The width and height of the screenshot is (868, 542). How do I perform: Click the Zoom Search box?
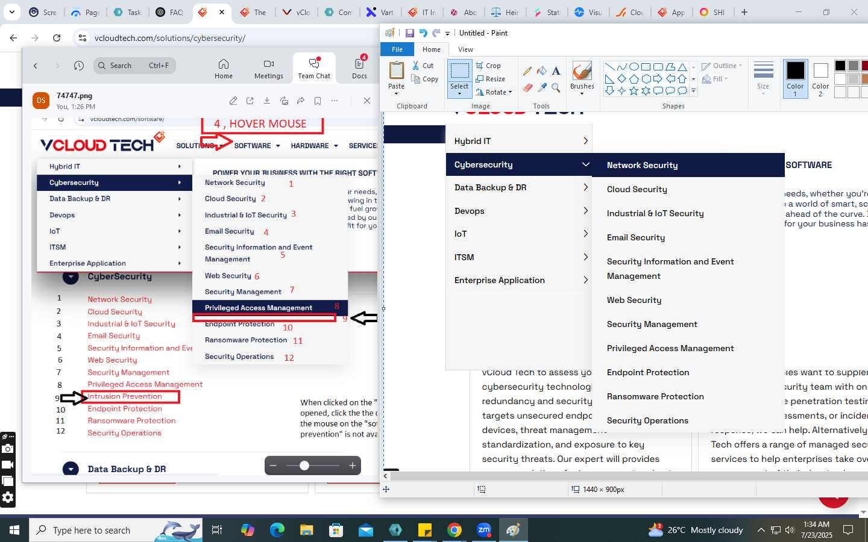134,66
